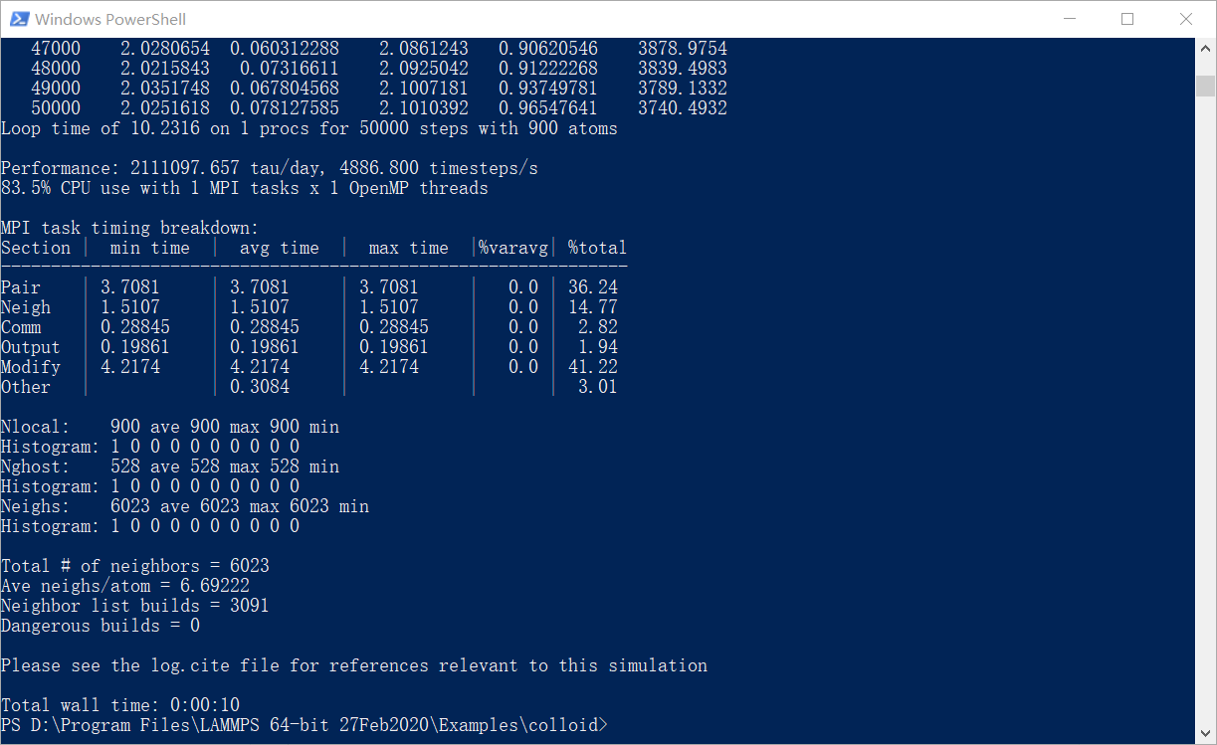
Task: Click the "Dangerous builds = 0" line
Action: pos(100,626)
